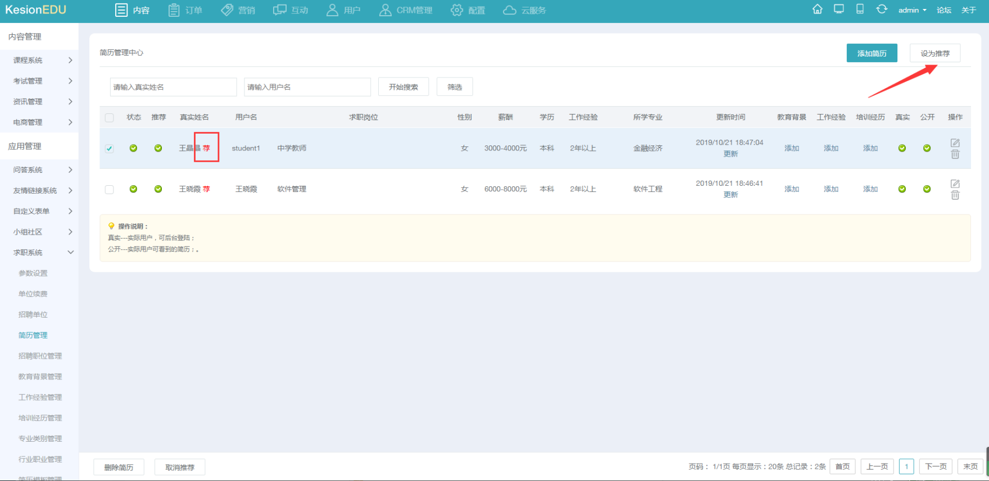Open 招聘职位管理 in the sidebar

40,356
